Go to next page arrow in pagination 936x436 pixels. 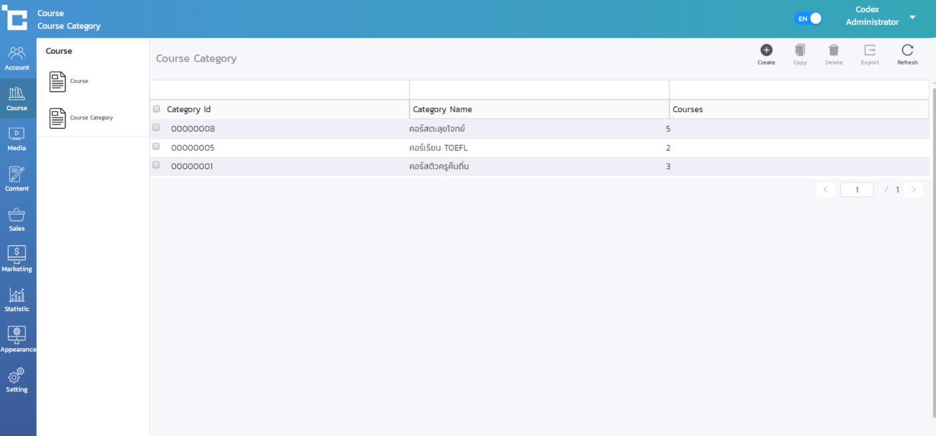tap(913, 190)
